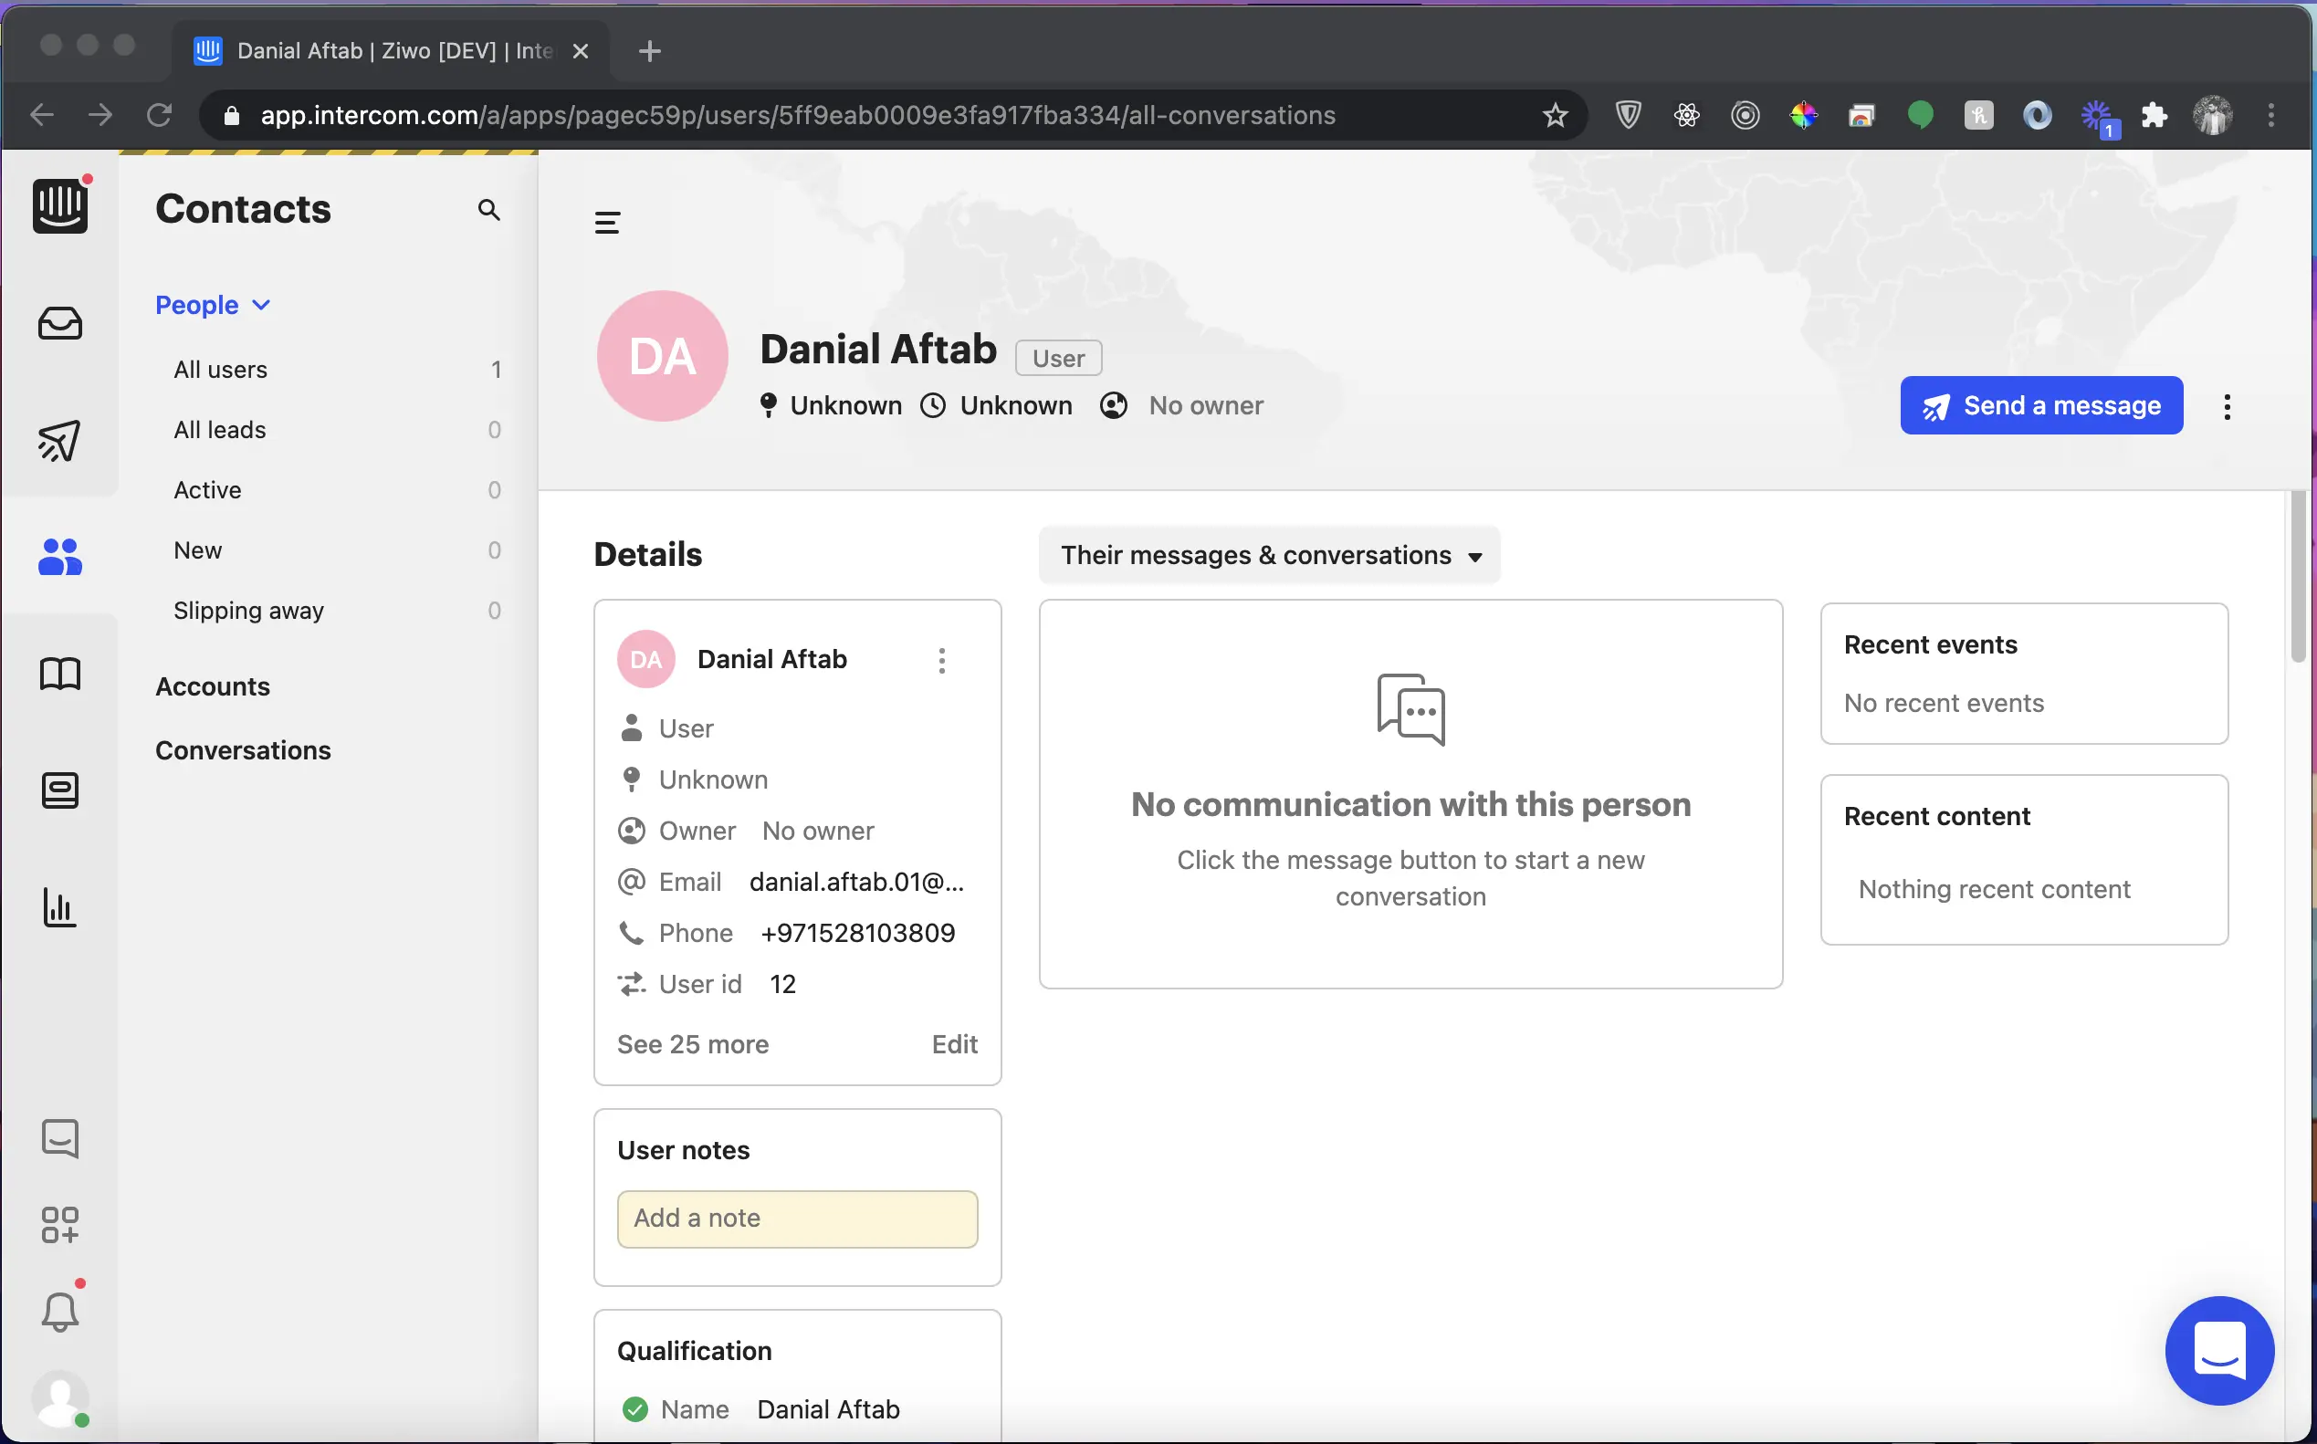This screenshot has height=1444, width=2317.
Task: Open Reports bar chart icon
Action: point(60,907)
